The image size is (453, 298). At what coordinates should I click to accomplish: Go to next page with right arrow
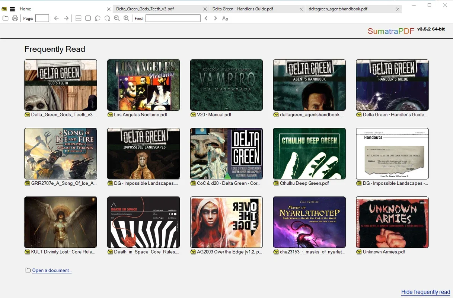click(x=66, y=18)
